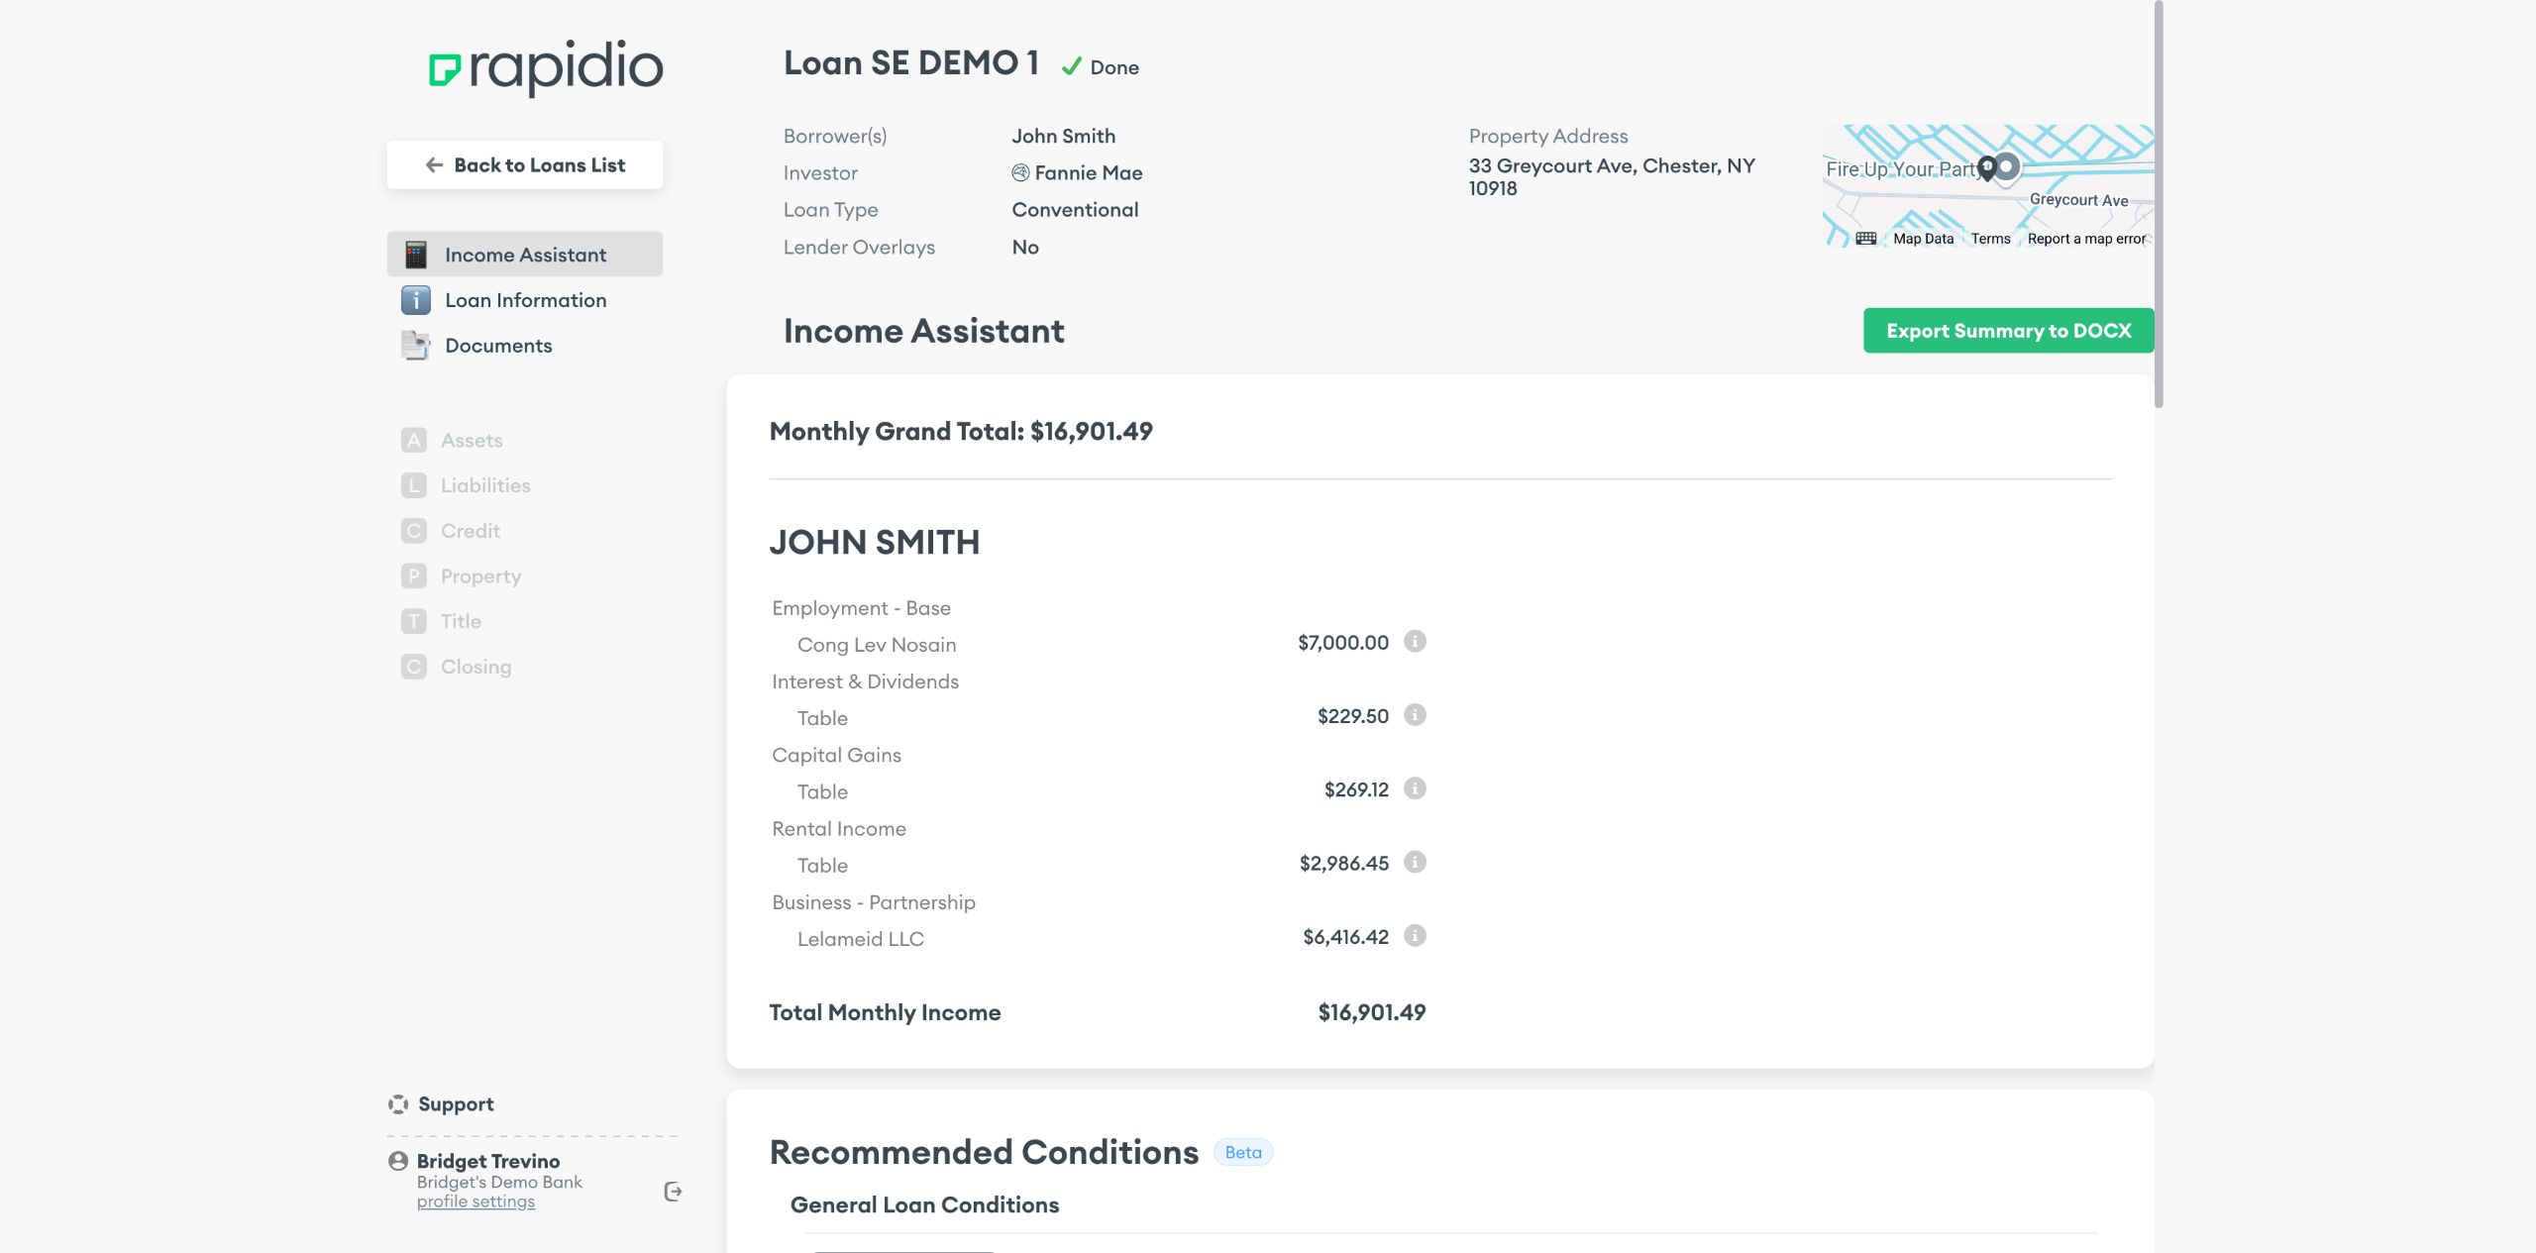This screenshot has width=2536, height=1253.
Task: Open the Support link
Action: tap(455, 1103)
